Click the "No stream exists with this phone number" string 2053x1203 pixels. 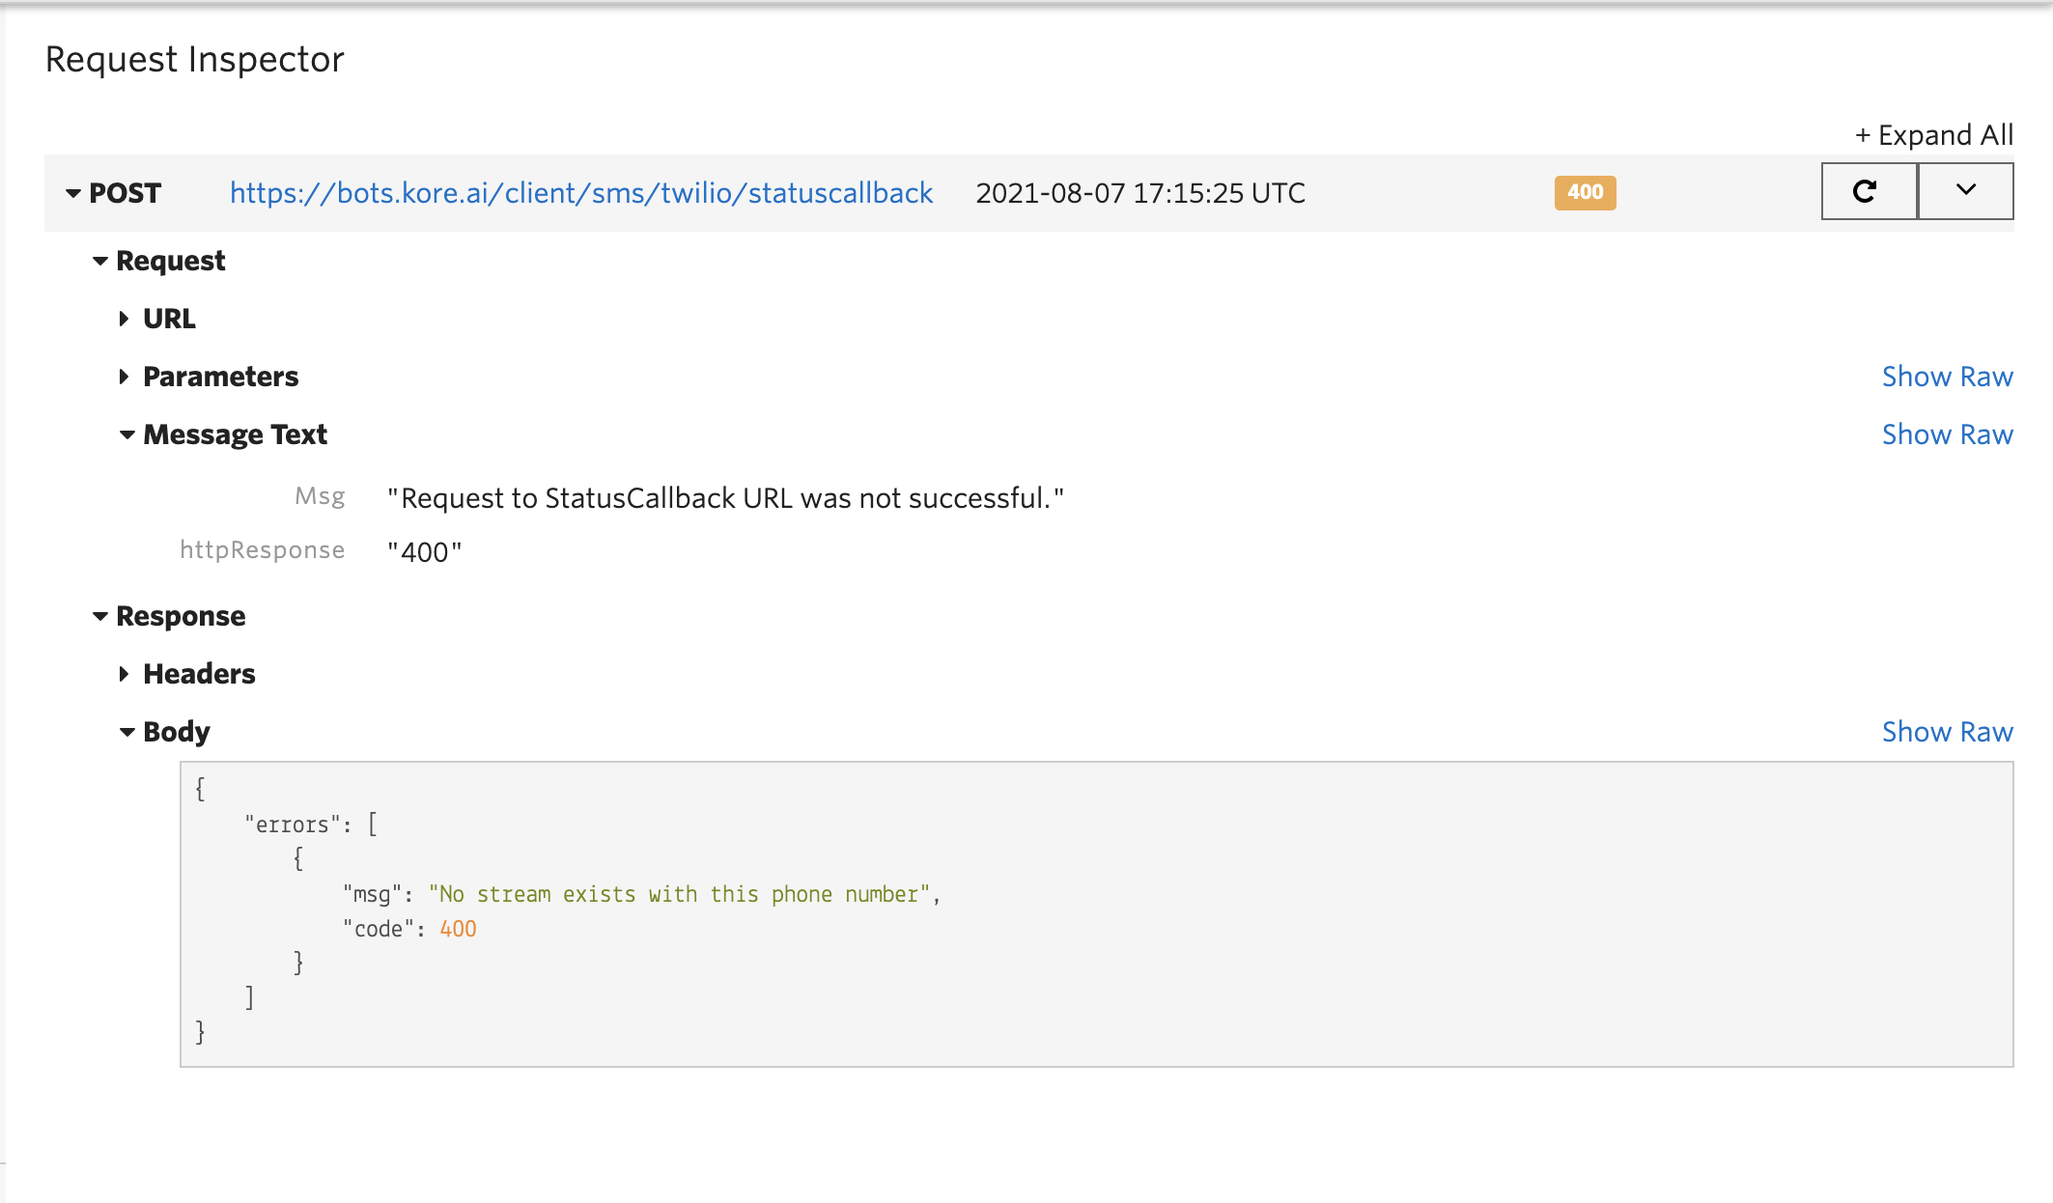point(680,894)
